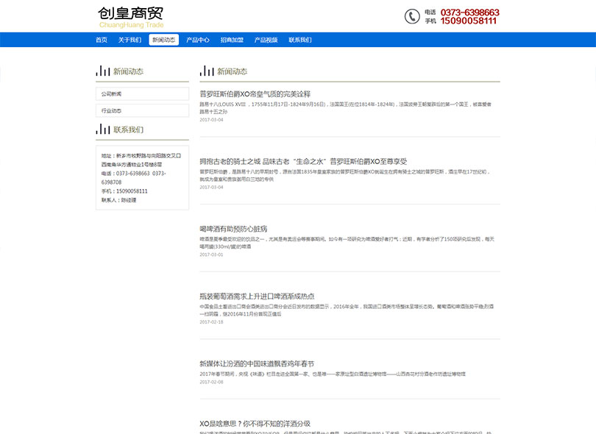Click bar-chart icon beside sidebar 新闻动态 heading
The height and width of the screenshot is (434, 596).
coord(103,71)
